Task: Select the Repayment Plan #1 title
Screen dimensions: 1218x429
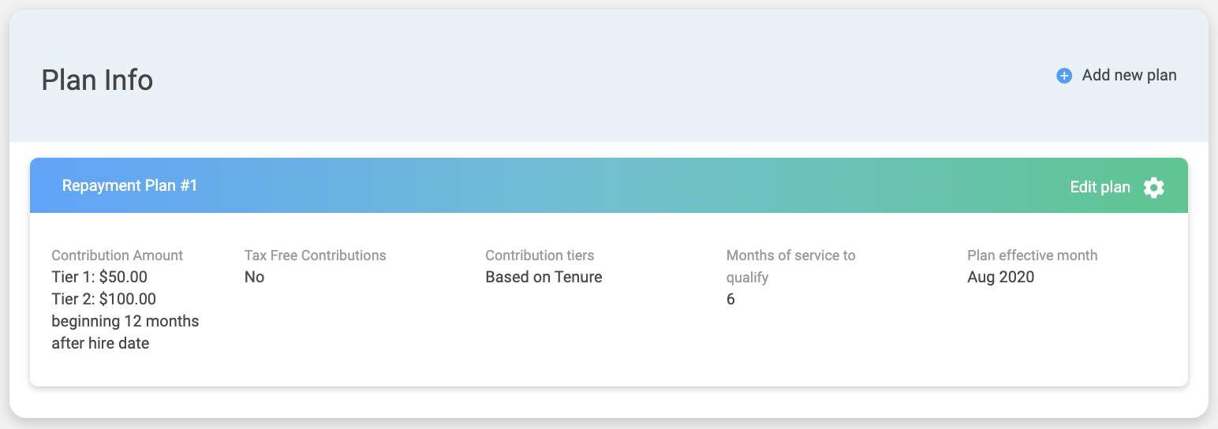Action: (129, 186)
